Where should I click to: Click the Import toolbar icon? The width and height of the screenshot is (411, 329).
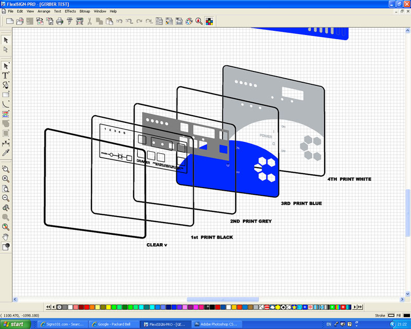(40, 21)
